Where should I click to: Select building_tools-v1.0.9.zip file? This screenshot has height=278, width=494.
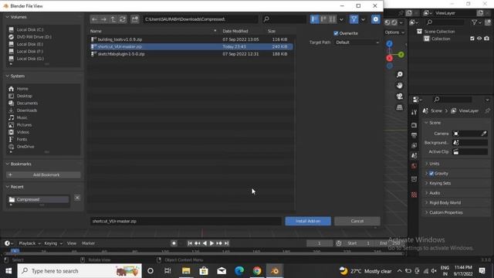tap(191, 39)
